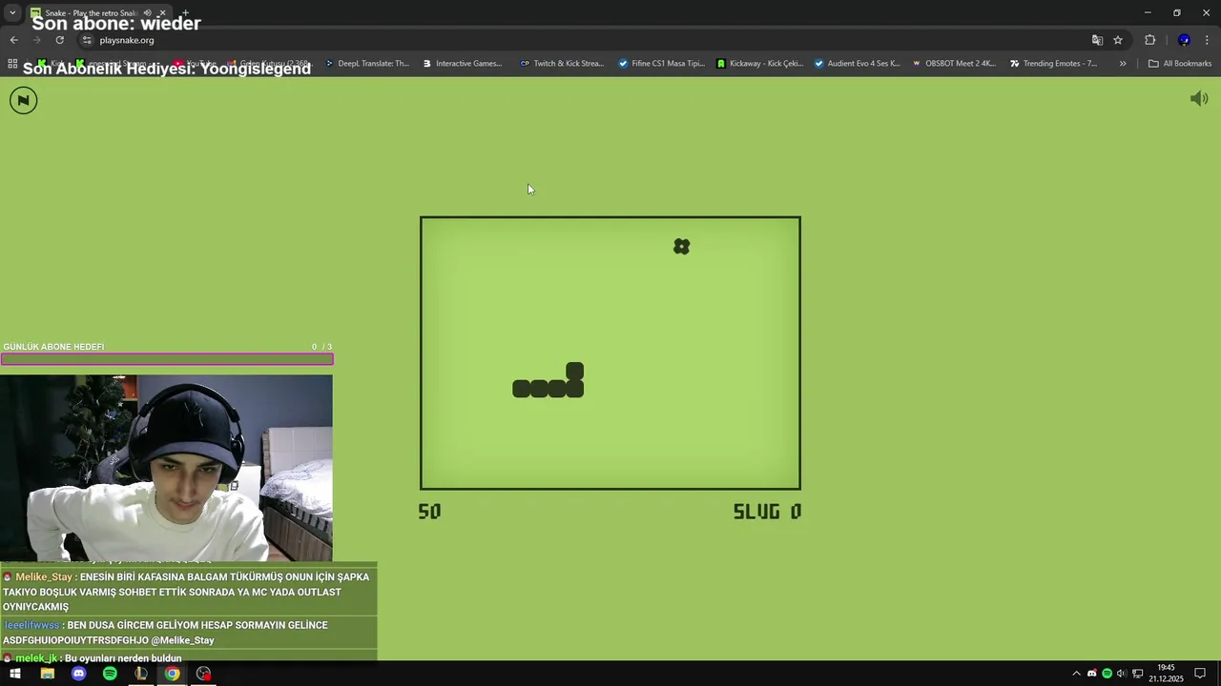Open the tab search dropdown arrow
Screen dimensions: 1221x686
point(12,12)
